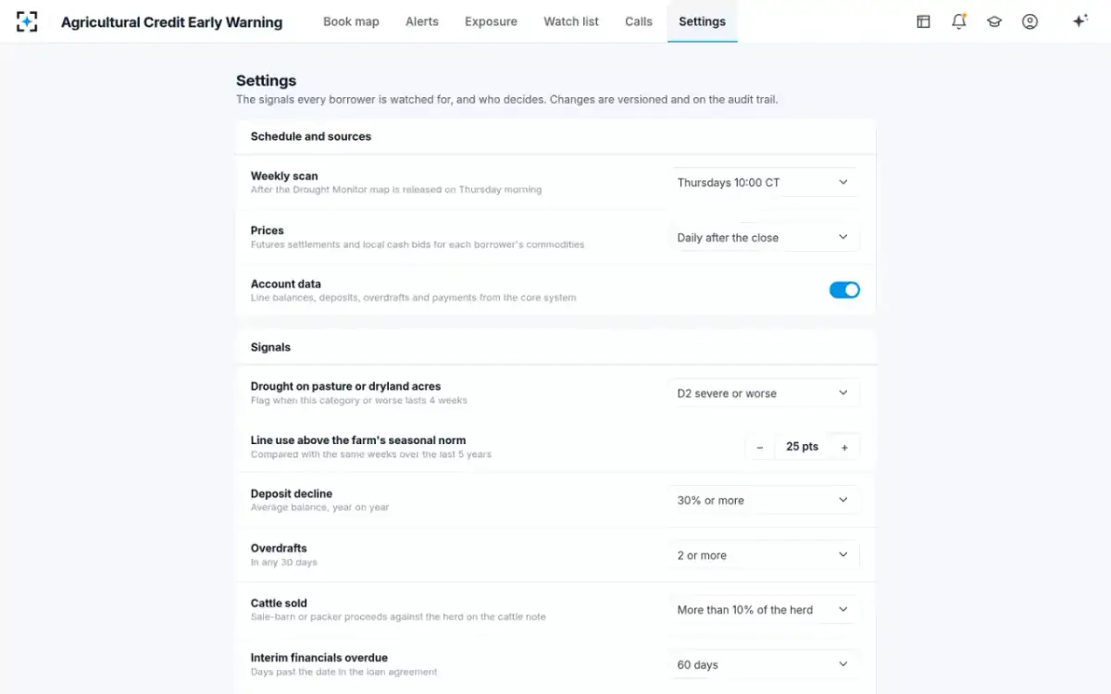The image size is (1111, 694).
Task: Switch to the Watch list tab
Action: pyautogui.click(x=571, y=21)
